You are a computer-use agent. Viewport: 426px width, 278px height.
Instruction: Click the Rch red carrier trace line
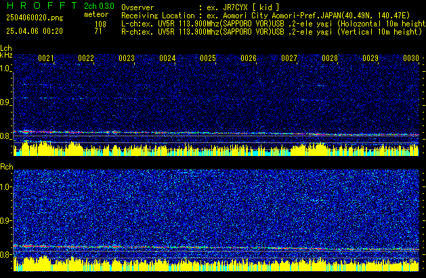pyautogui.click(x=216, y=247)
